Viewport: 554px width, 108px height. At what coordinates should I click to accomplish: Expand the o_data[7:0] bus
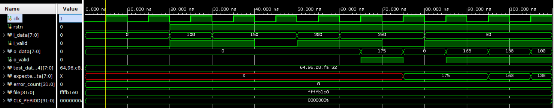4,51
